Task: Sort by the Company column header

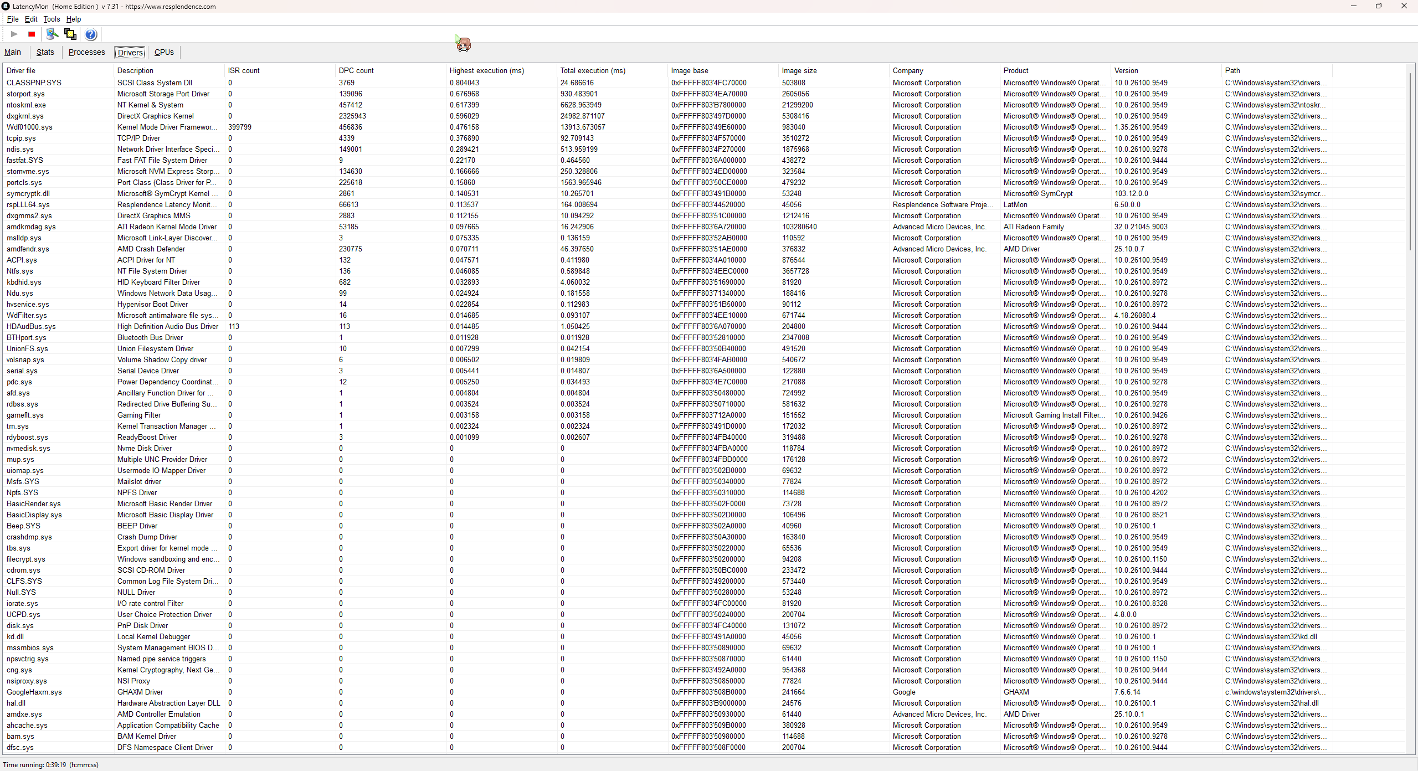Action: [944, 70]
